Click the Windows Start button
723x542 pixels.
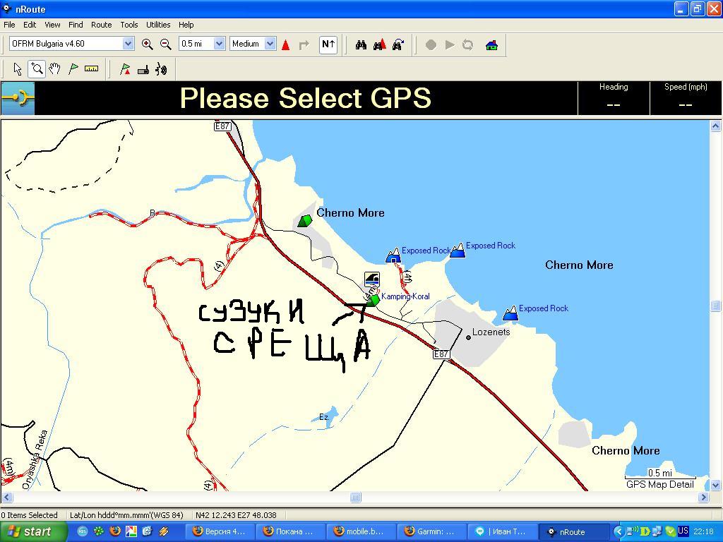[x=33, y=531]
